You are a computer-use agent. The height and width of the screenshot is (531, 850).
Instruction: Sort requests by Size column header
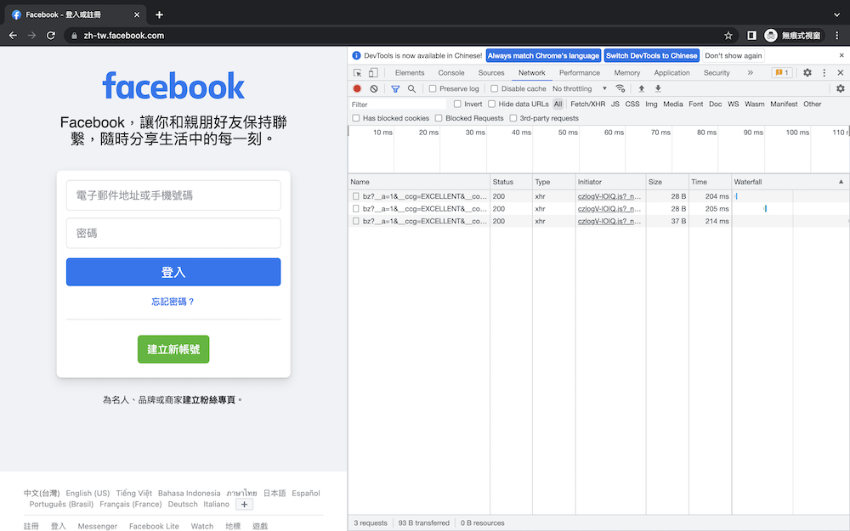click(x=666, y=182)
